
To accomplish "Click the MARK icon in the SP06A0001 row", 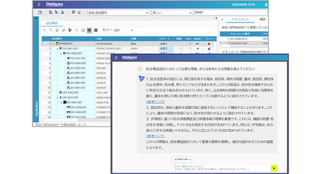I will (197, 43).
